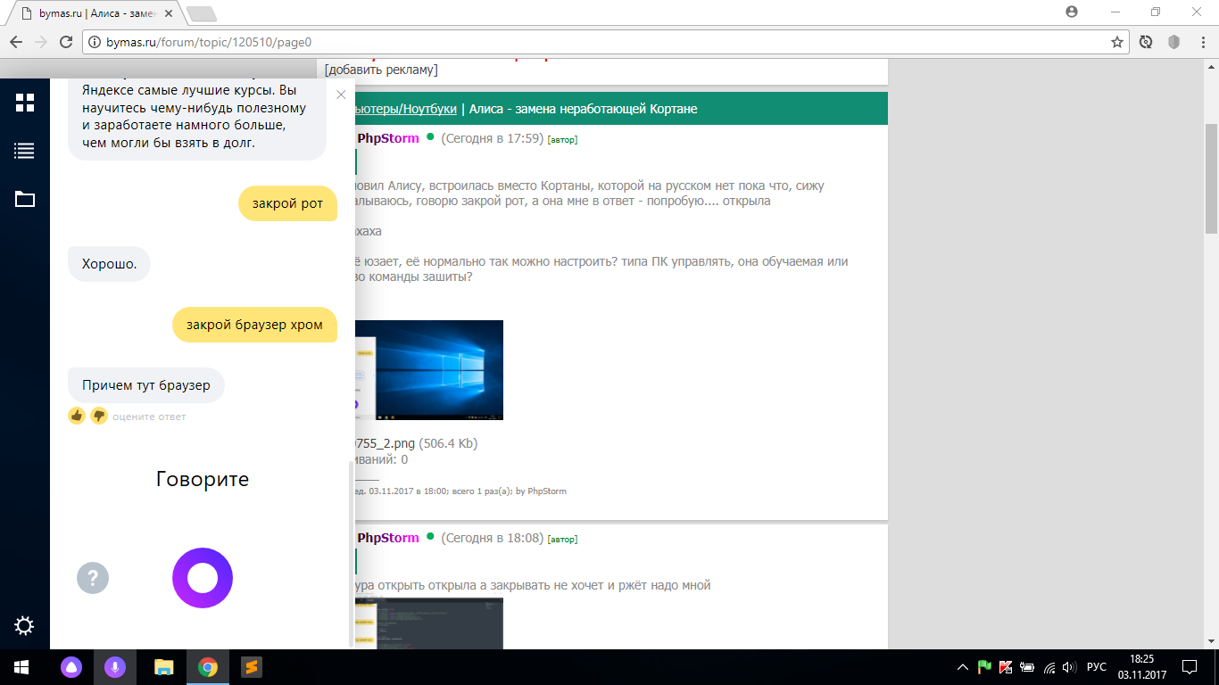
Task: Open Alice from the taskbar
Action: coord(70,667)
